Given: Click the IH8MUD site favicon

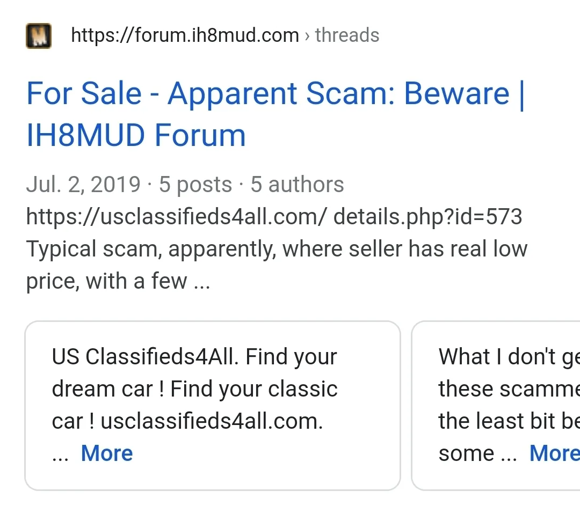Looking at the screenshot, I should 39,36.
